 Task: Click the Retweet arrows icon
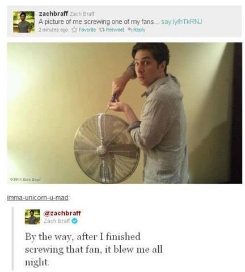103,29
